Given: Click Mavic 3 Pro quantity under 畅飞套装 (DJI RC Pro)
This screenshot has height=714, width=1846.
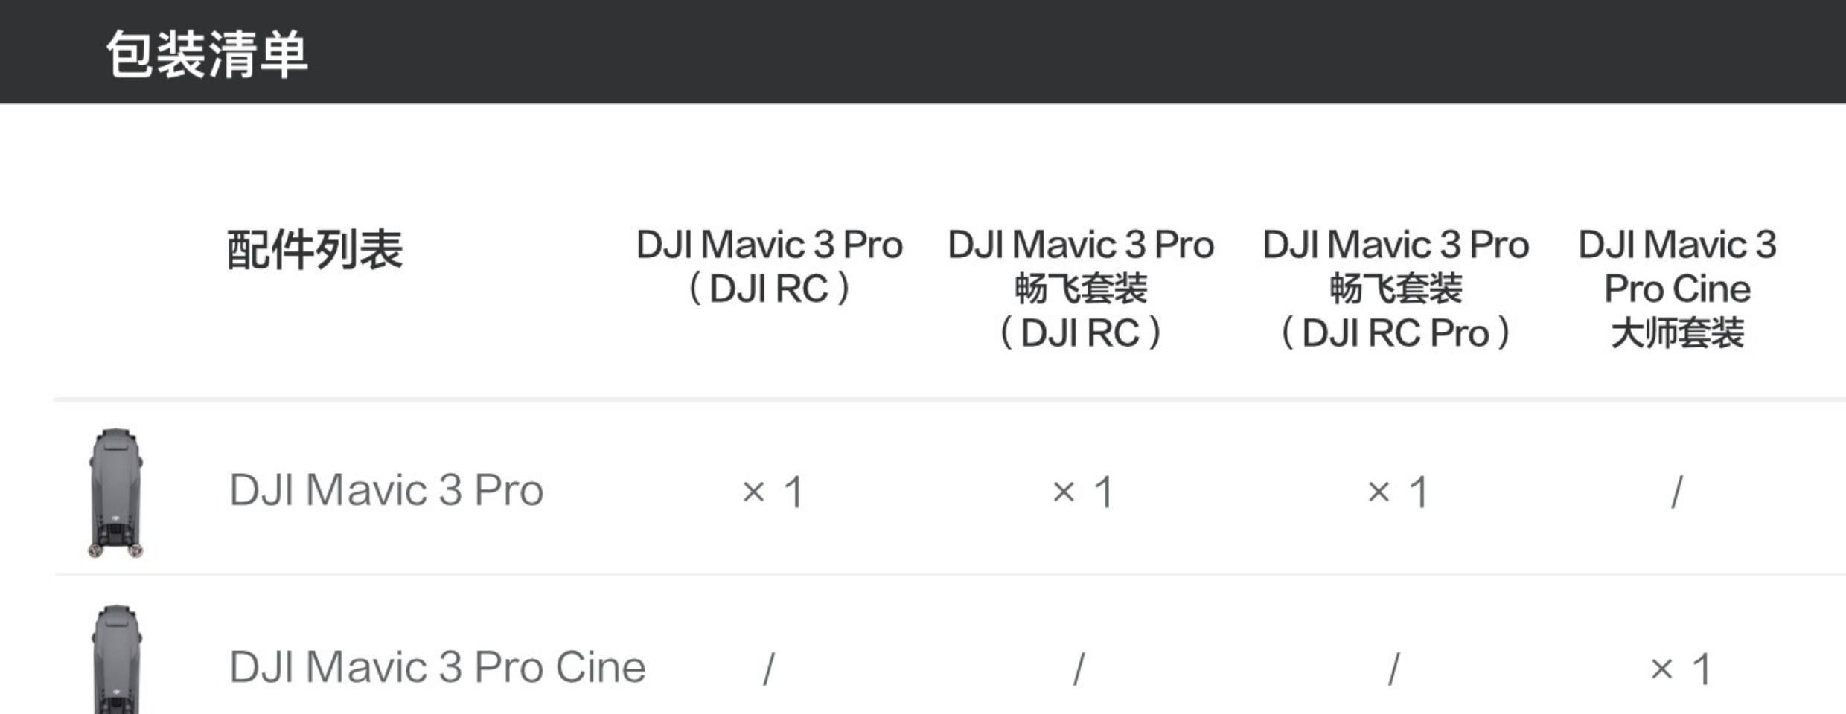Looking at the screenshot, I should click(x=1397, y=492).
